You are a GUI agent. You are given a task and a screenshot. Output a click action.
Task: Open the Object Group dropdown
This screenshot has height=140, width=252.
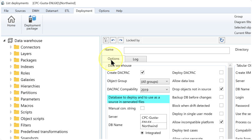pos(155,82)
